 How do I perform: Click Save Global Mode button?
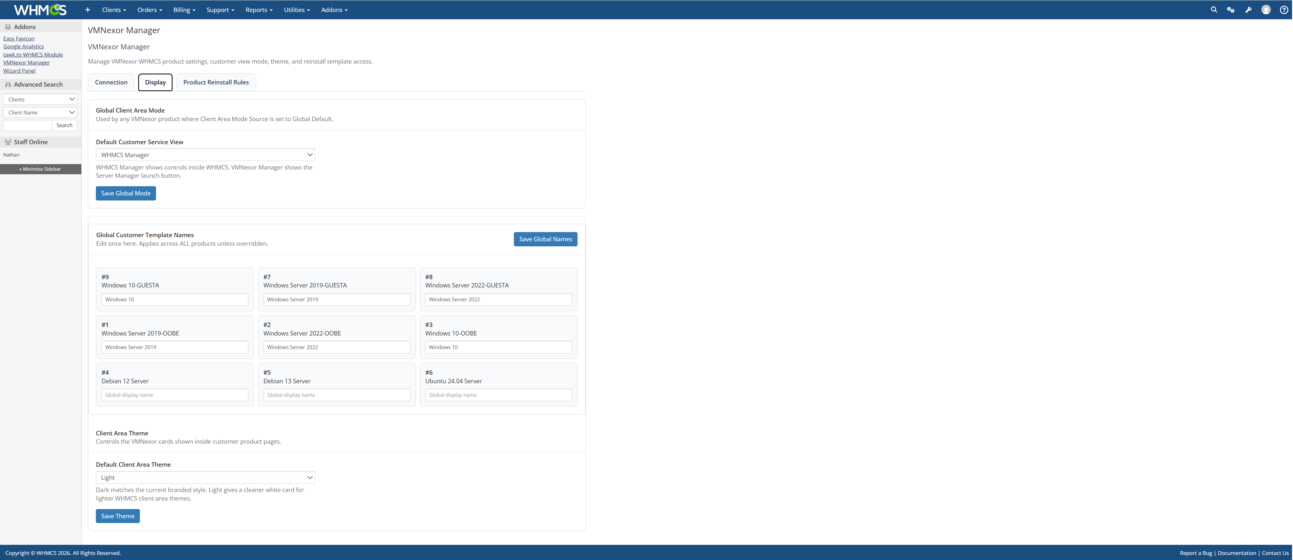tap(126, 194)
